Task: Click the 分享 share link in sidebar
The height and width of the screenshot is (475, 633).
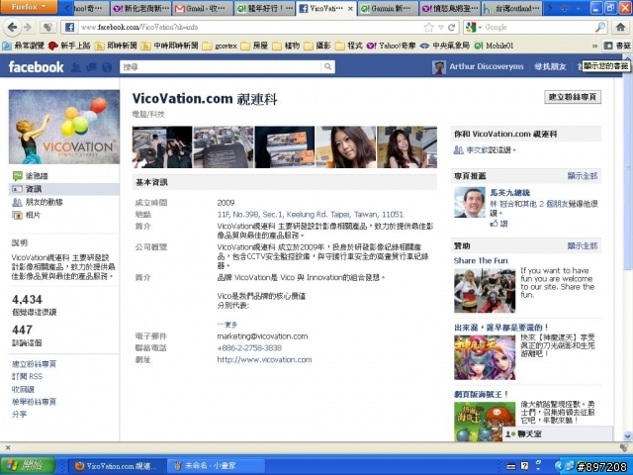Action: coord(19,415)
